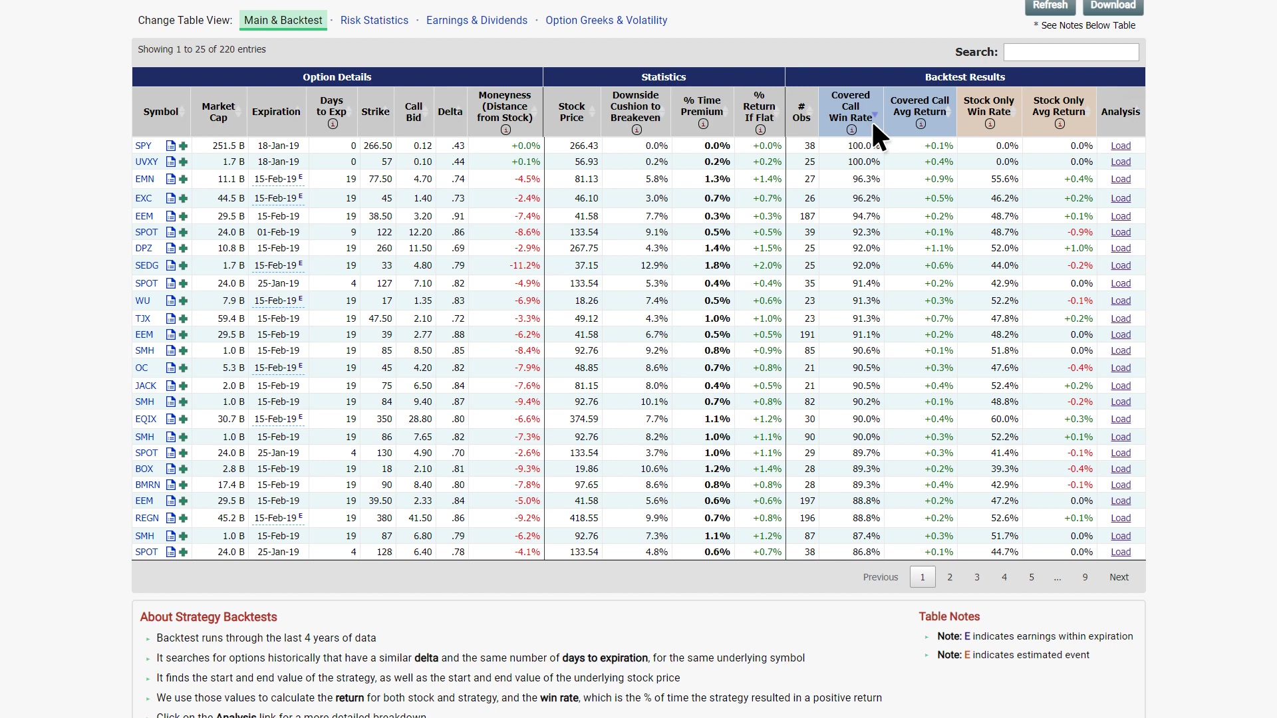Show info for Covered Call Win Rate
Image resolution: width=1277 pixels, height=718 pixels.
(851, 130)
